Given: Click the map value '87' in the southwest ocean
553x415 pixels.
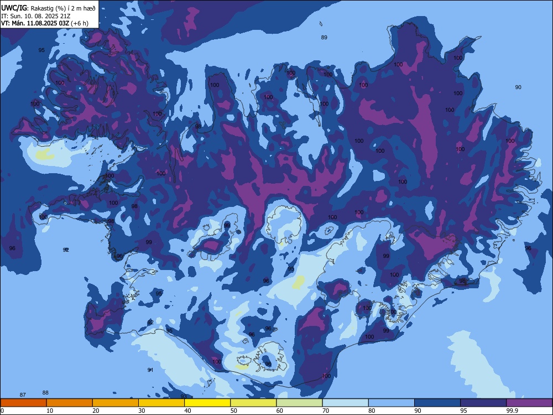Looking at the screenshot, I should [23, 395].
